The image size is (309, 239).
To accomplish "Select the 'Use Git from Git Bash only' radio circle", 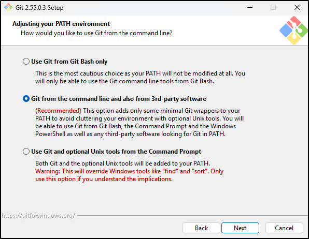I will click(x=26, y=62).
